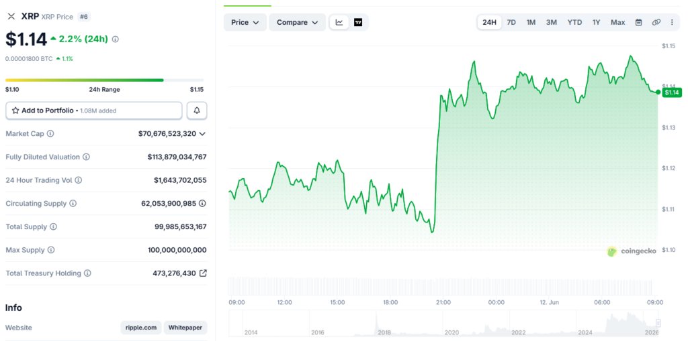Click the 2.2% (24h) change text
688x341 pixels.
tap(83, 39)
